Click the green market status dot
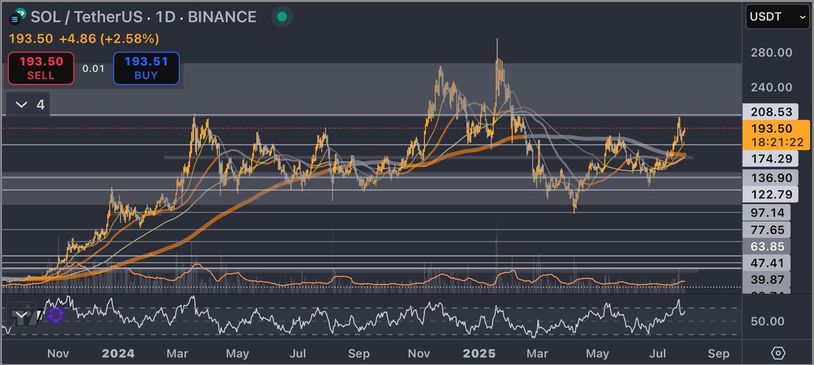Image resolution: width=814 pixels, height=365 pixels. tap(282, 16)
